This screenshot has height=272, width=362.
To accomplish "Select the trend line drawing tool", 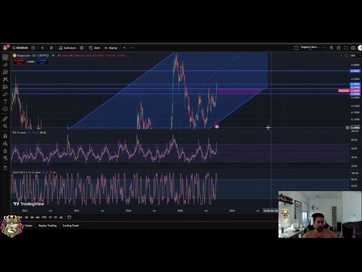I will point(5,65).
